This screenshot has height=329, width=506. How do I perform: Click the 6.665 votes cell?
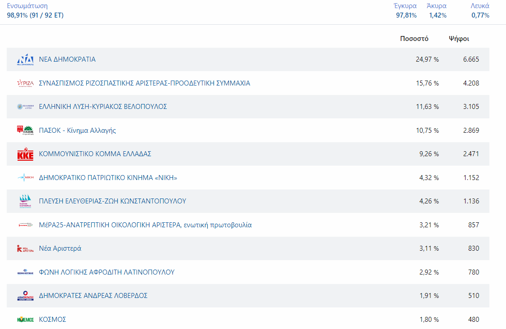click(471, 59)
